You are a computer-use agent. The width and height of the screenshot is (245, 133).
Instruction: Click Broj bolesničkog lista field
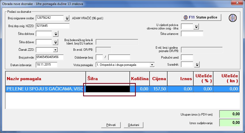117,42
